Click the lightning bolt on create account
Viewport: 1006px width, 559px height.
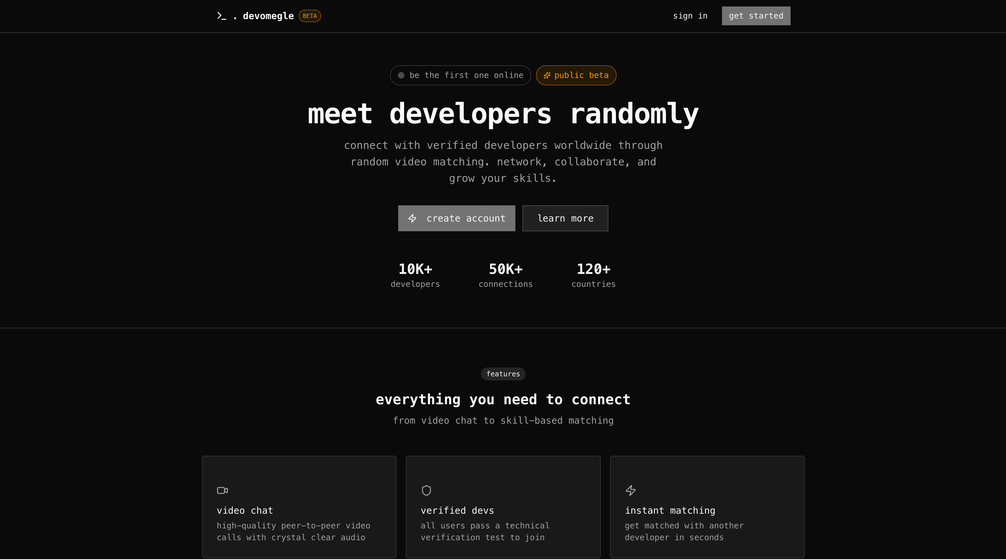(x=412, y=218)
